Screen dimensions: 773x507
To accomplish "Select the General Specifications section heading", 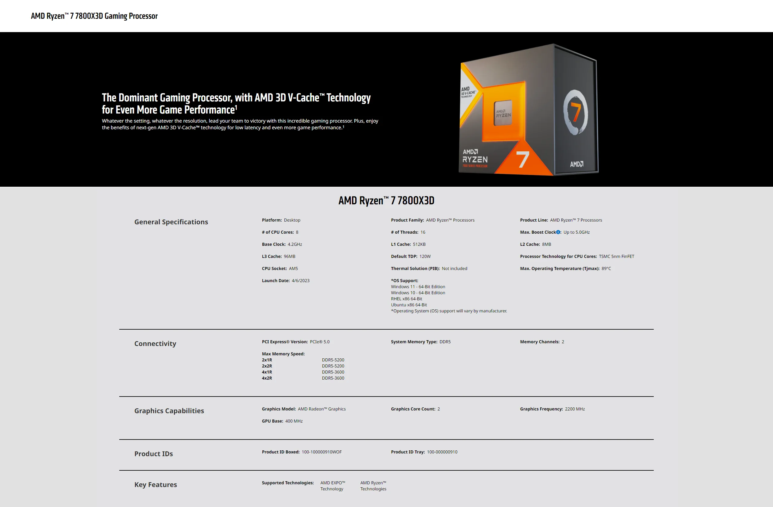I will (x=171, y=222).
